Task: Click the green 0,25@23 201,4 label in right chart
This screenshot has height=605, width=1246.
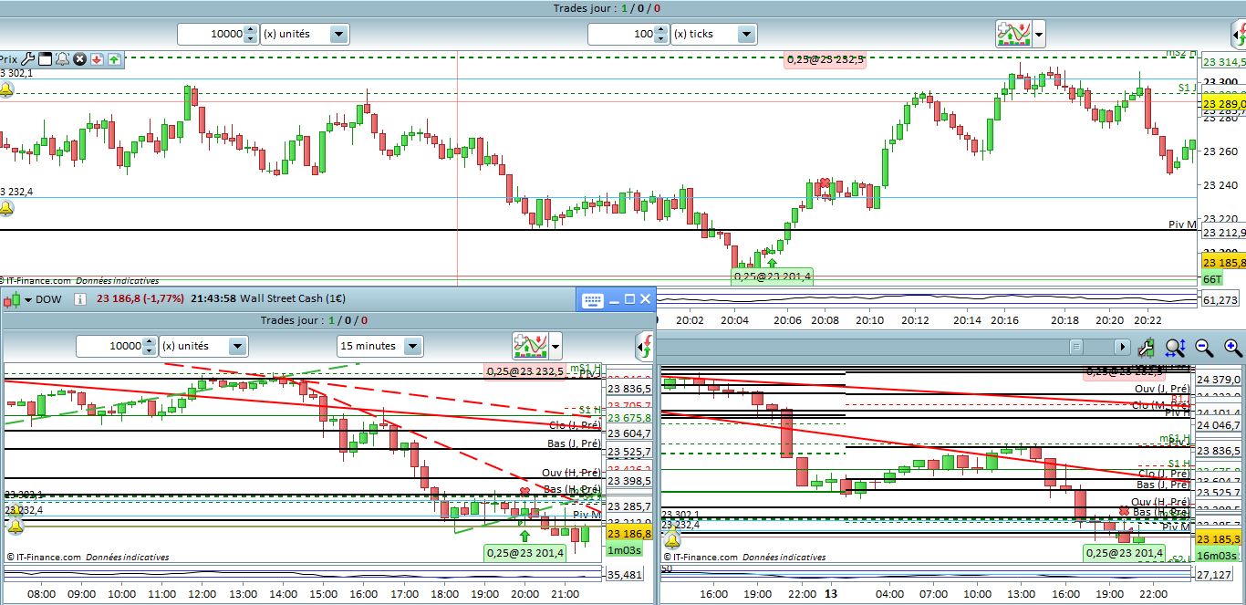Action: pyautogui.click(x=1124, y=553)
